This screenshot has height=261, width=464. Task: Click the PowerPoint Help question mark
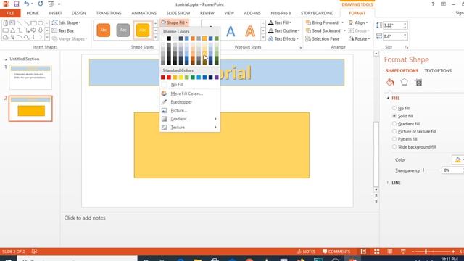click(433, 4)
